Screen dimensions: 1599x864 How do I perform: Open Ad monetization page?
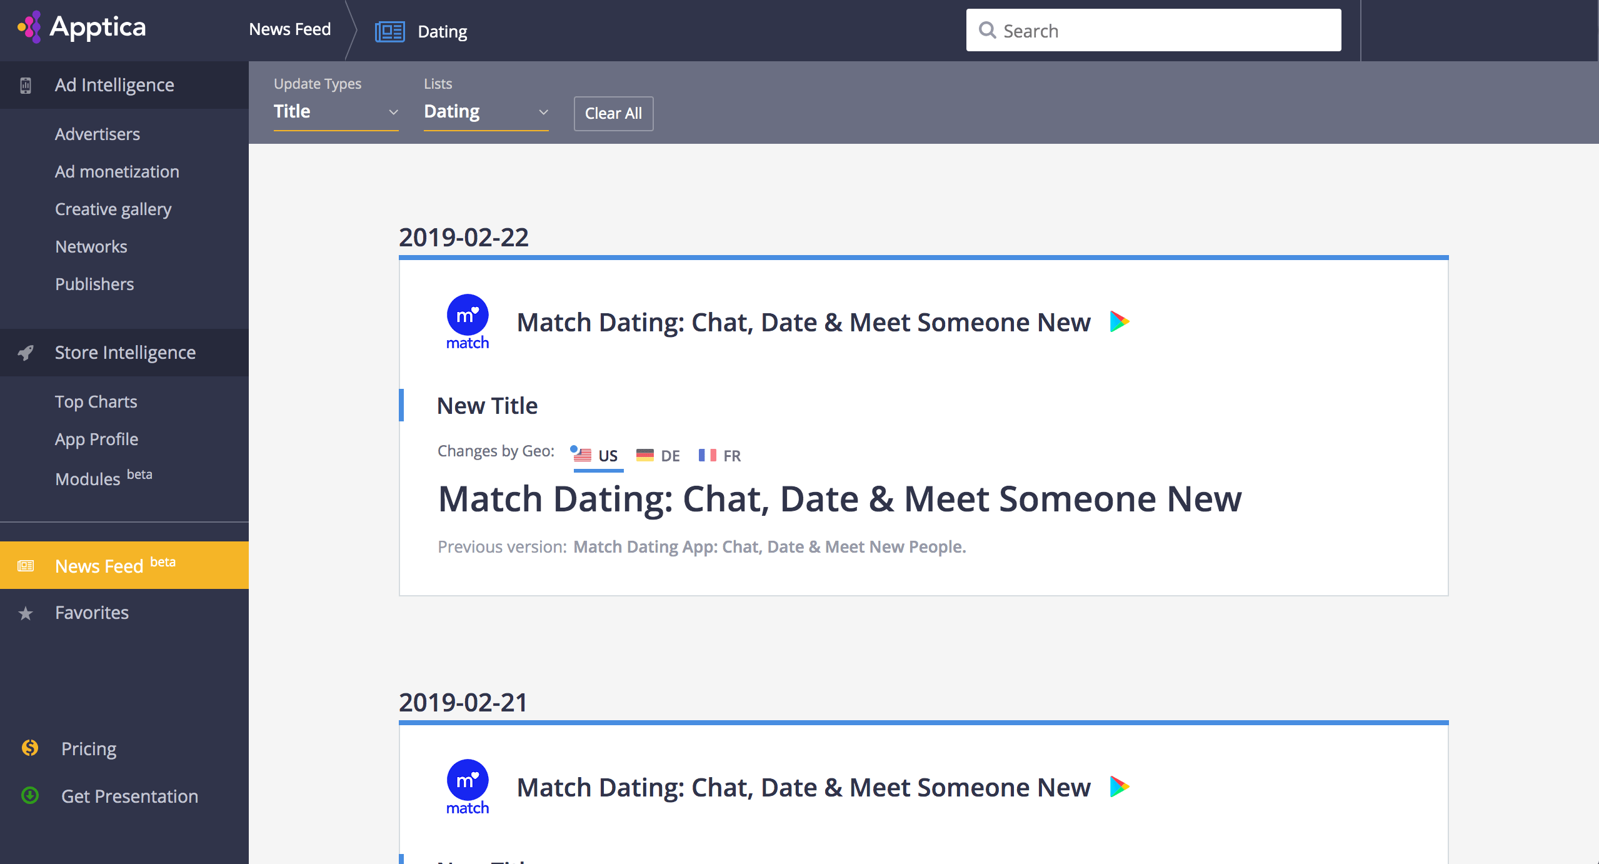coord(117,171)
